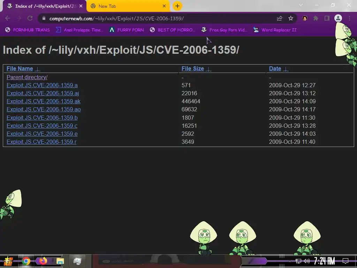Close the Index of tab
357x268 pixels.
tap(81, 6)
